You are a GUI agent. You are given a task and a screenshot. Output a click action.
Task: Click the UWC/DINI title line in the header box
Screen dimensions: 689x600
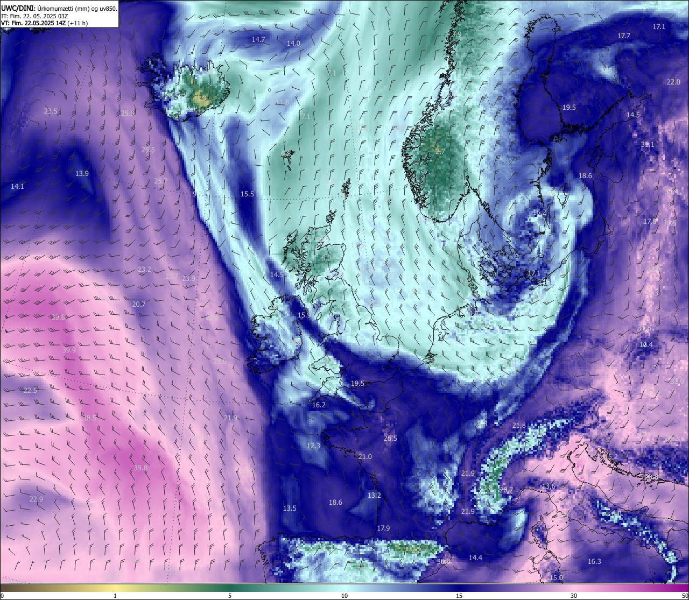[59, 8]
